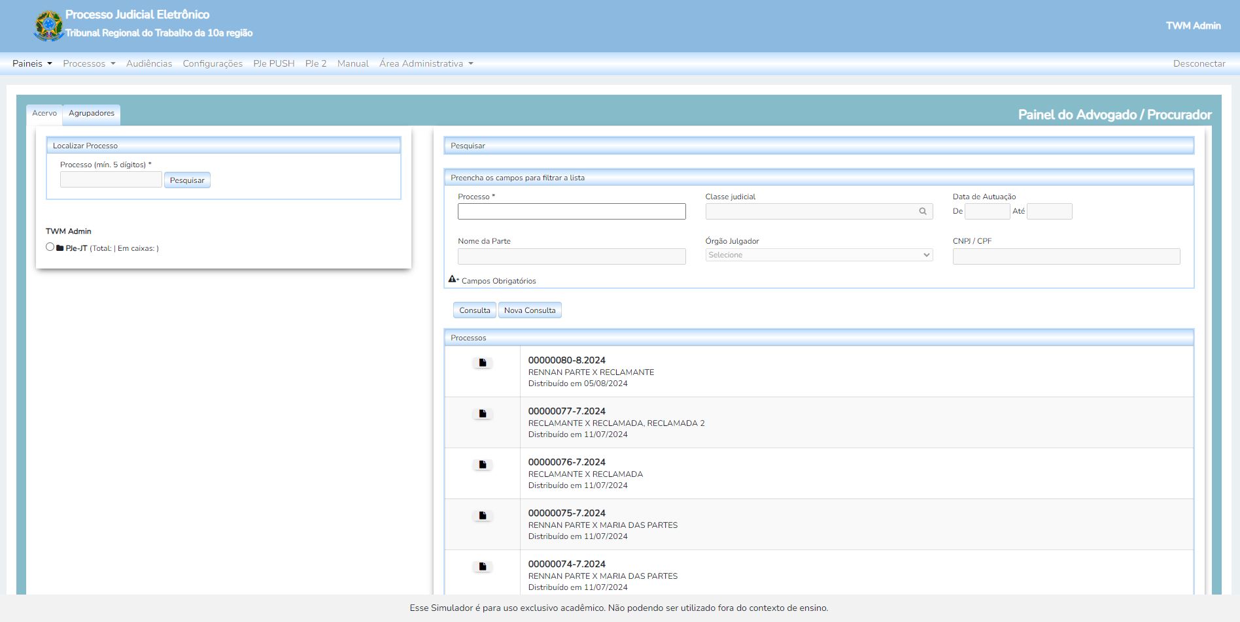Click the Processo Judicial Eletrônico title

pos(137,14)
